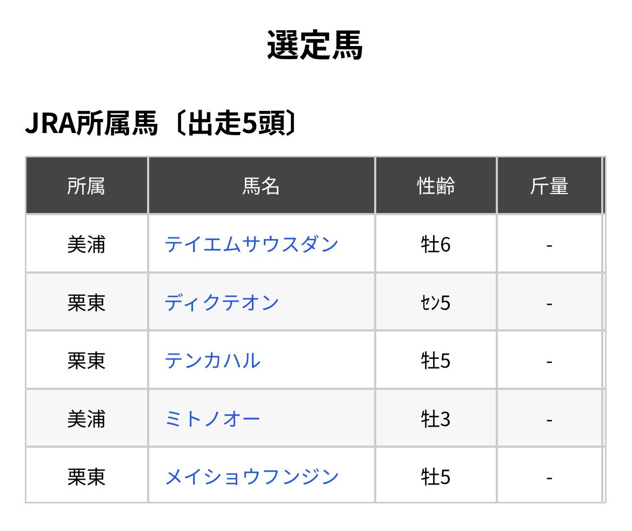Click 栗東 in the ディクテオン row

(x=87, y=302)
